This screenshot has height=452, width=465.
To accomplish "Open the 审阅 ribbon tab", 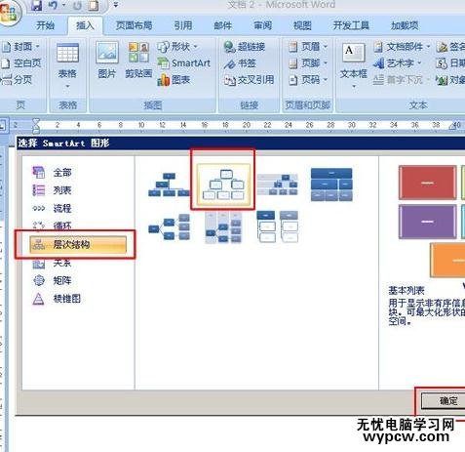I will [x=262, y=25].
